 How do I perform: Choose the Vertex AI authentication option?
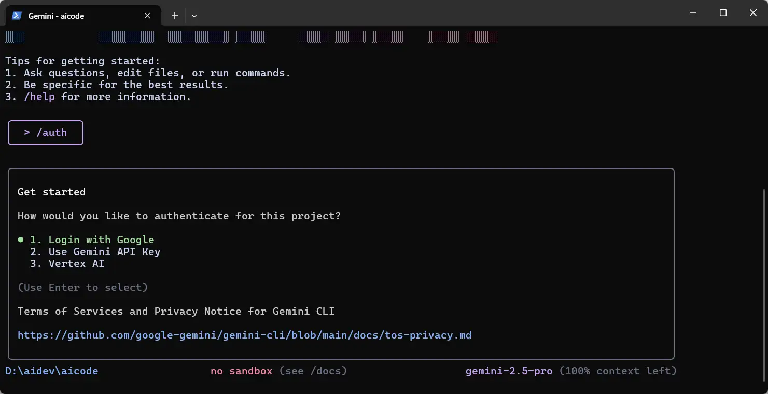[x=67, y=263]
